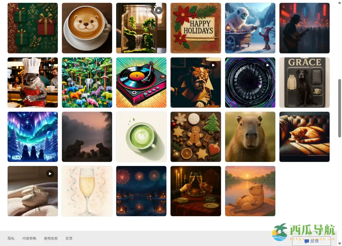Open the 内容策略 footer link
Viewport: 342px width, 246px height.
tap(29, 238)
